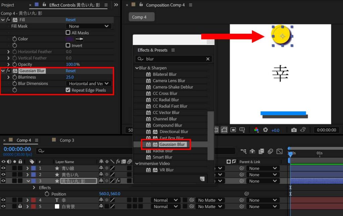Switch to the Comp 3 timeline tab
343x216 pixels.
click(67, 140)
